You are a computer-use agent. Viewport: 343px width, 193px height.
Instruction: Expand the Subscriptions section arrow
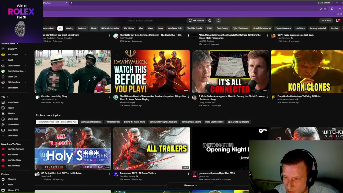pyautogui.click(x=17, y=43)
